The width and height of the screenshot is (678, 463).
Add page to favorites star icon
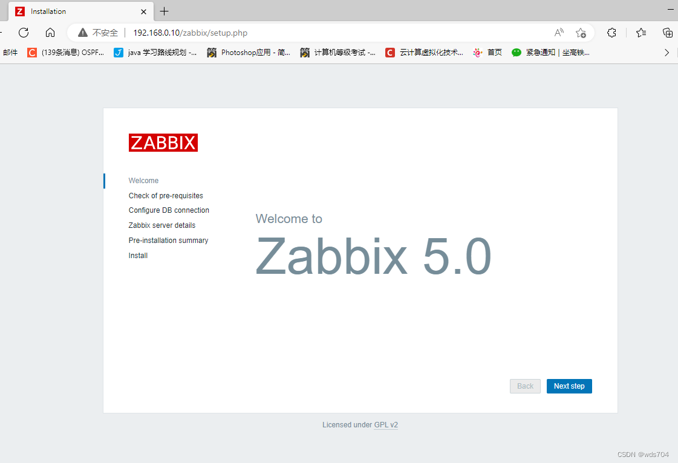[x=581, y=33]
